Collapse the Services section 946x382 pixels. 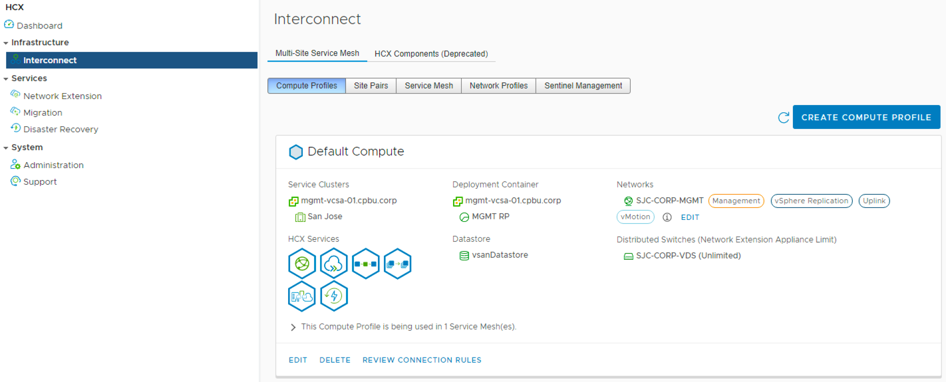(6, 78)
